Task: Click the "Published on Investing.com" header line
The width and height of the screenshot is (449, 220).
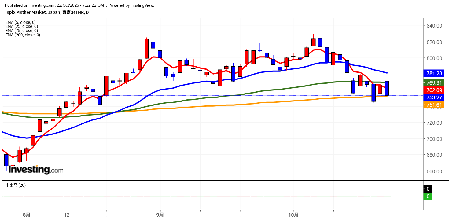Action: (x=79, y=5)
